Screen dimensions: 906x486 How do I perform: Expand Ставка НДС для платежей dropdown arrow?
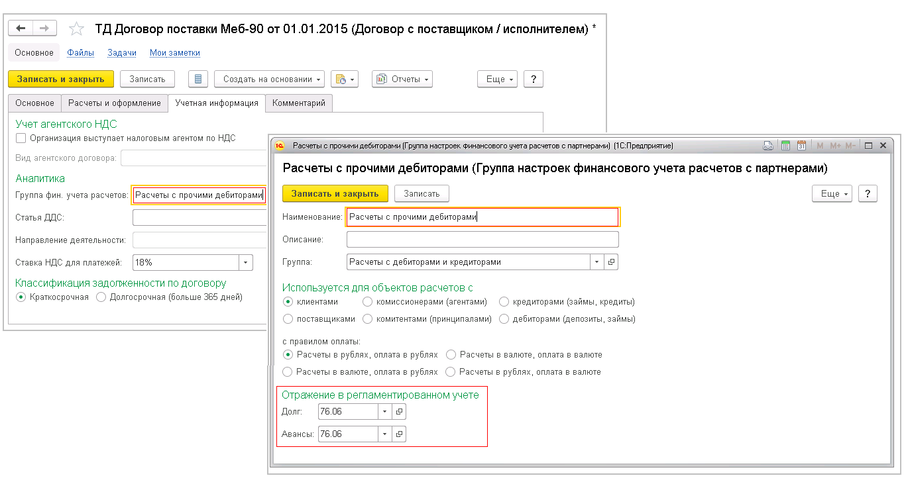tap(246, 263)
